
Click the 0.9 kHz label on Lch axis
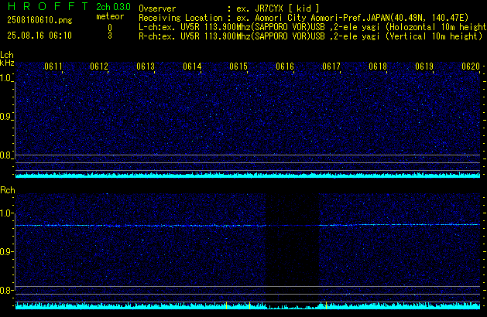5,117
